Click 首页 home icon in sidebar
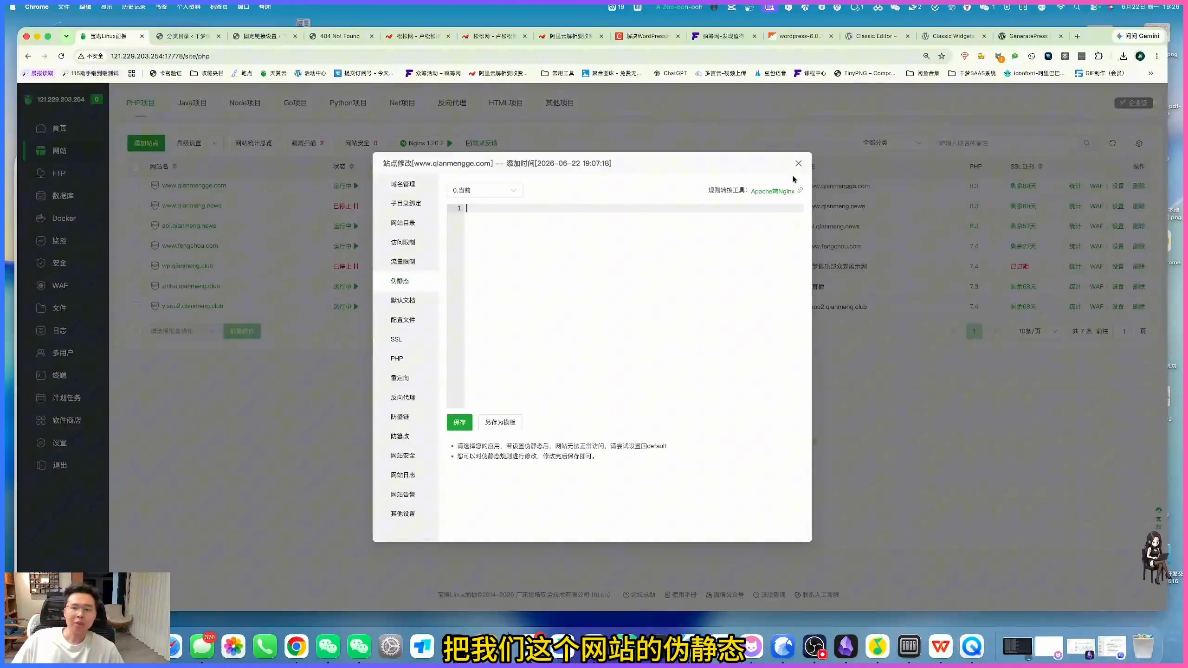Viewport: 1188px width, 668px height. [x=41, y=128]
